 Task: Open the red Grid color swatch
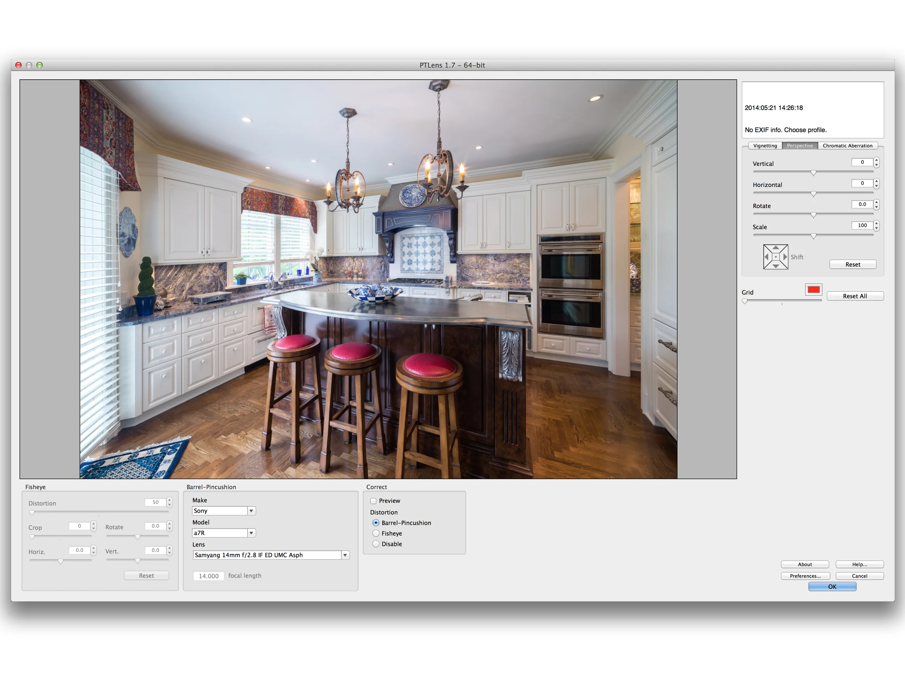(x=813, y=290)
